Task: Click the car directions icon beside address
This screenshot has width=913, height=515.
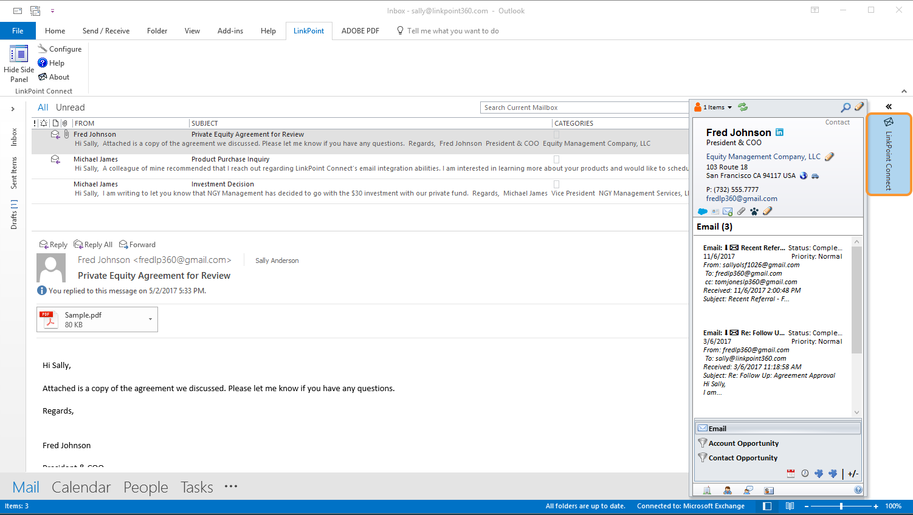Action: 815,176
